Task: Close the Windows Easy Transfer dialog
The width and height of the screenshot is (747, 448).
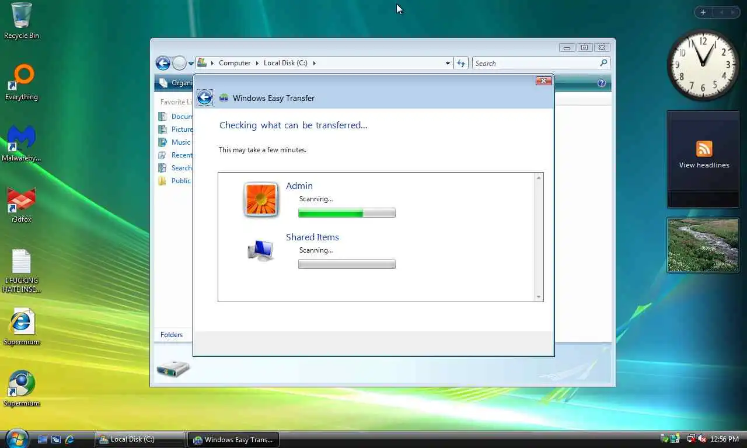Action: tap(543, 80)
